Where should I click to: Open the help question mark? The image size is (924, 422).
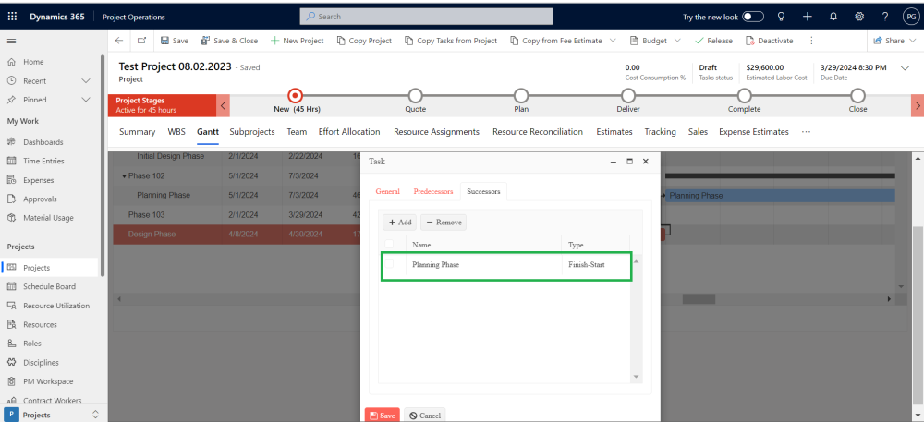coord(885,17)
